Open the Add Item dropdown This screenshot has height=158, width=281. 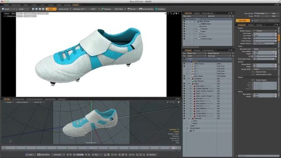219,16
